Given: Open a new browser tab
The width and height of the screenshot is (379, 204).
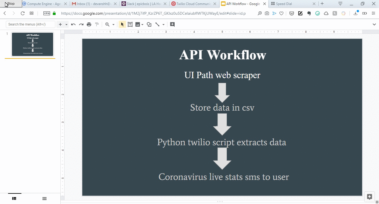Looking at the screenshot, I should [x=322, y=4].
